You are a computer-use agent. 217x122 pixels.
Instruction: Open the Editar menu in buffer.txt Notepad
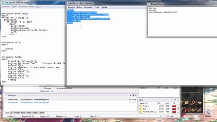click(x=79, y=7)
